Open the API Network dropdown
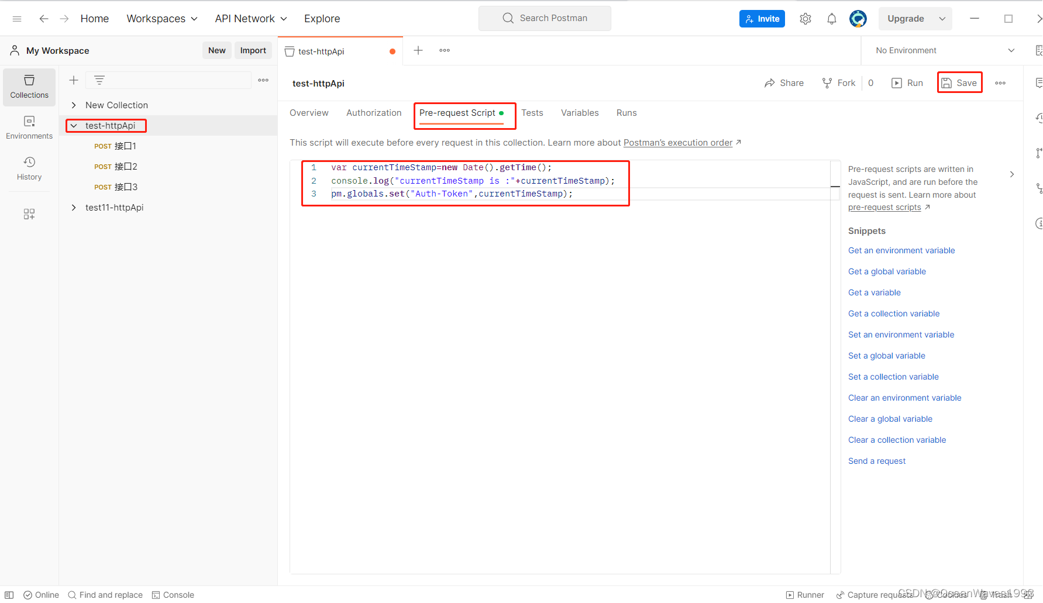Viewport: 1043px width, 603px height. [251, 19]
